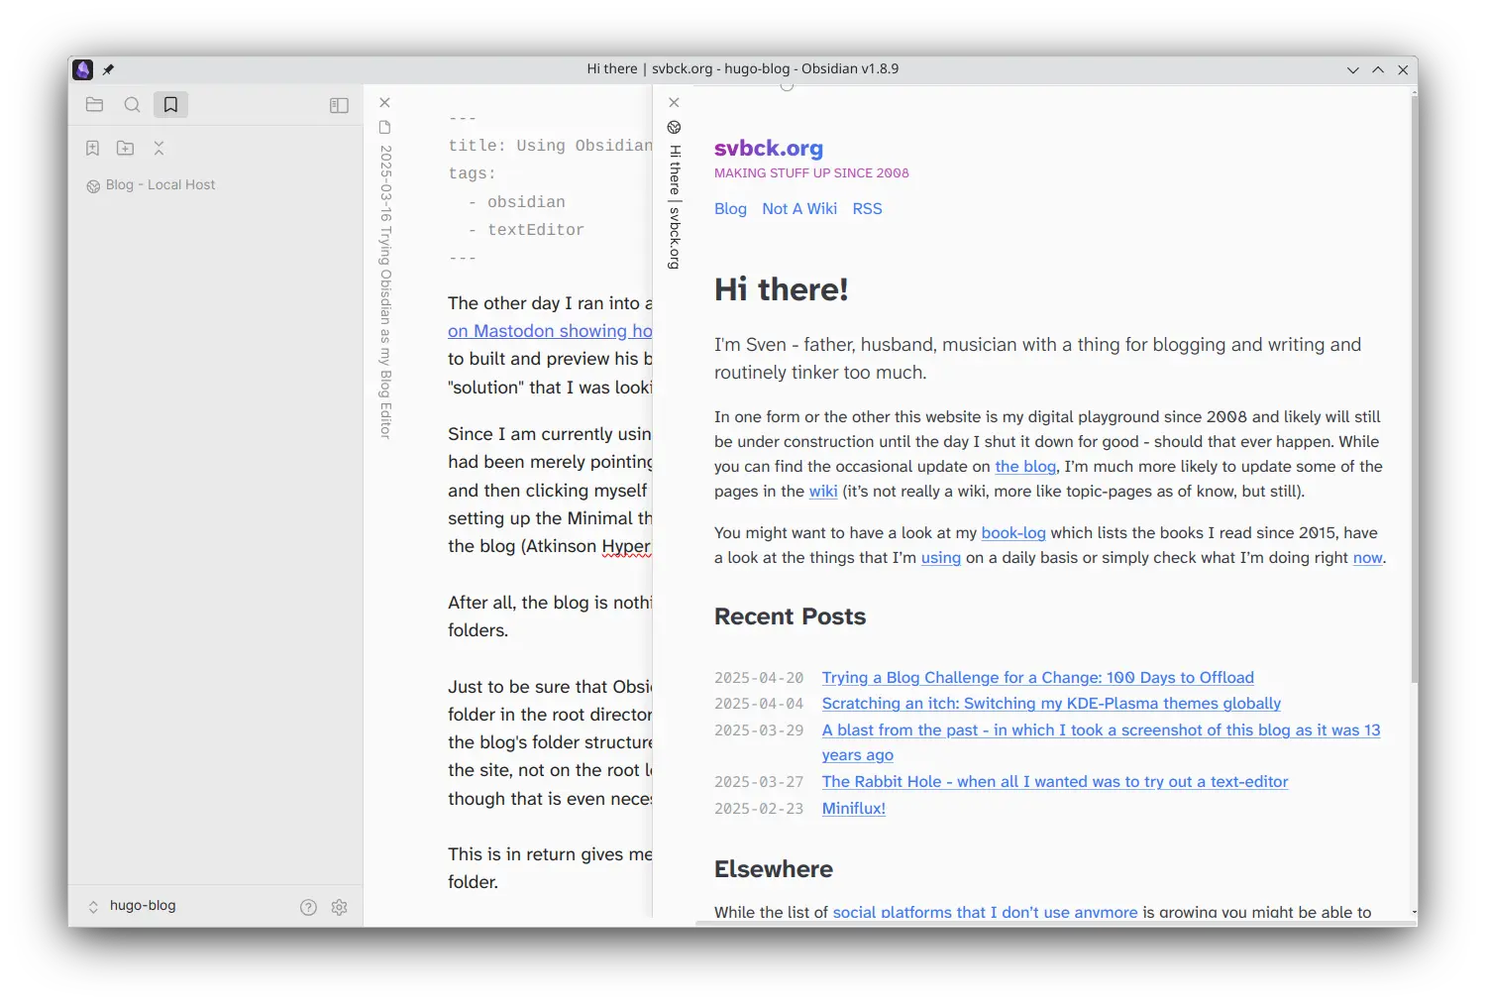Open the KDE-Plasma themes post
The width and height of the screenshot is (1486, 1008).
coord(1051,704)
